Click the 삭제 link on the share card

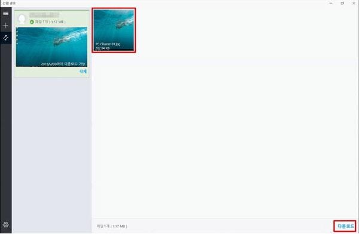point(83,71)
